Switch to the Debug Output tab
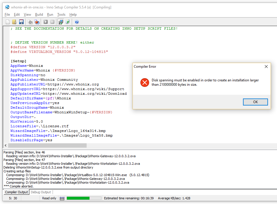The height and width of the screenshot is (204, 277). coord(41,192)
